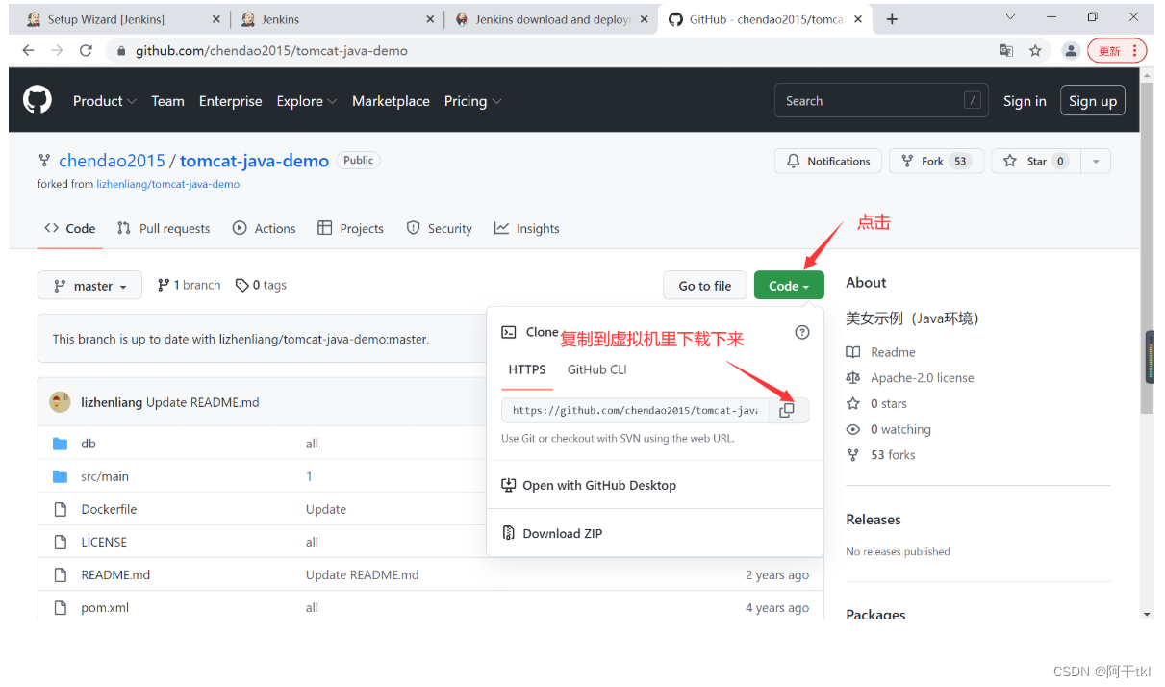Click the Sign up button
Viewport: 1165px width, 687px height.
click(1093, 101)
